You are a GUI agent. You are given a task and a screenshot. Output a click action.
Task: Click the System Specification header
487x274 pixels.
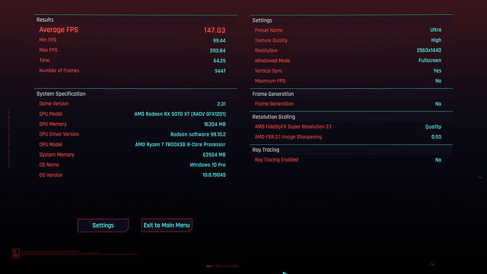click(x=61, y=94)
